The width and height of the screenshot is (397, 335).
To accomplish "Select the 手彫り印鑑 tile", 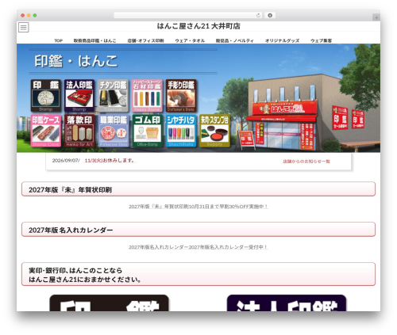I will [181, 96].
